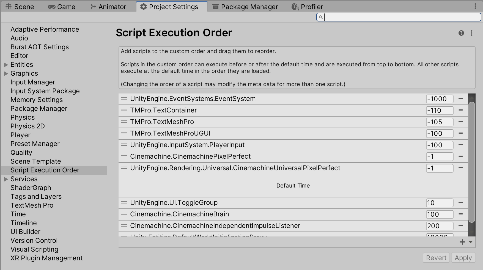Switch to the Animator tab
483x270 pixels.
pos(108,7)
